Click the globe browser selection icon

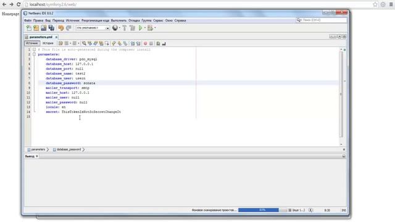115,28
